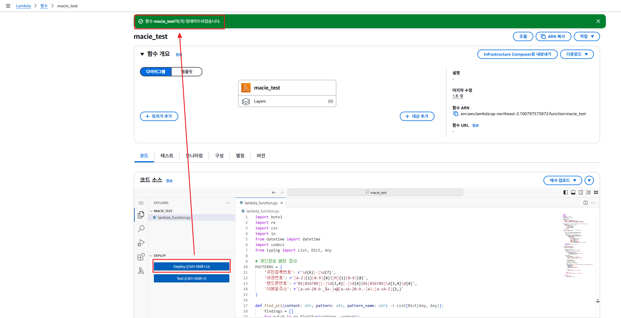Open the 작업 dropdown menu

coord(587,36)
